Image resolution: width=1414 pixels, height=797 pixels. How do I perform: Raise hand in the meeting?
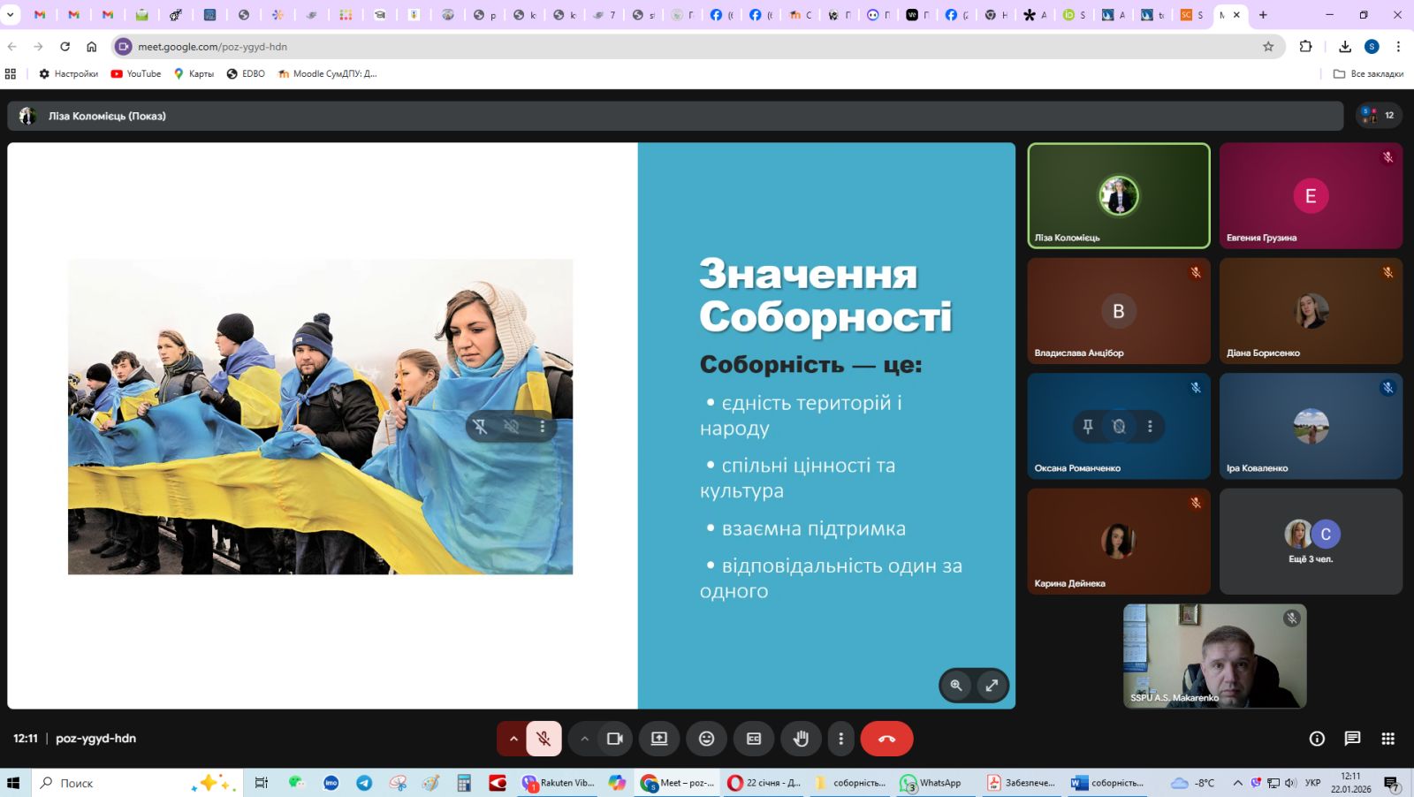coord(801,739)
